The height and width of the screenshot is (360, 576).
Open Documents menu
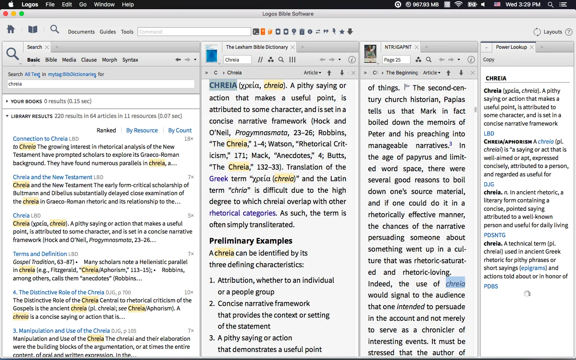[81, 32]
